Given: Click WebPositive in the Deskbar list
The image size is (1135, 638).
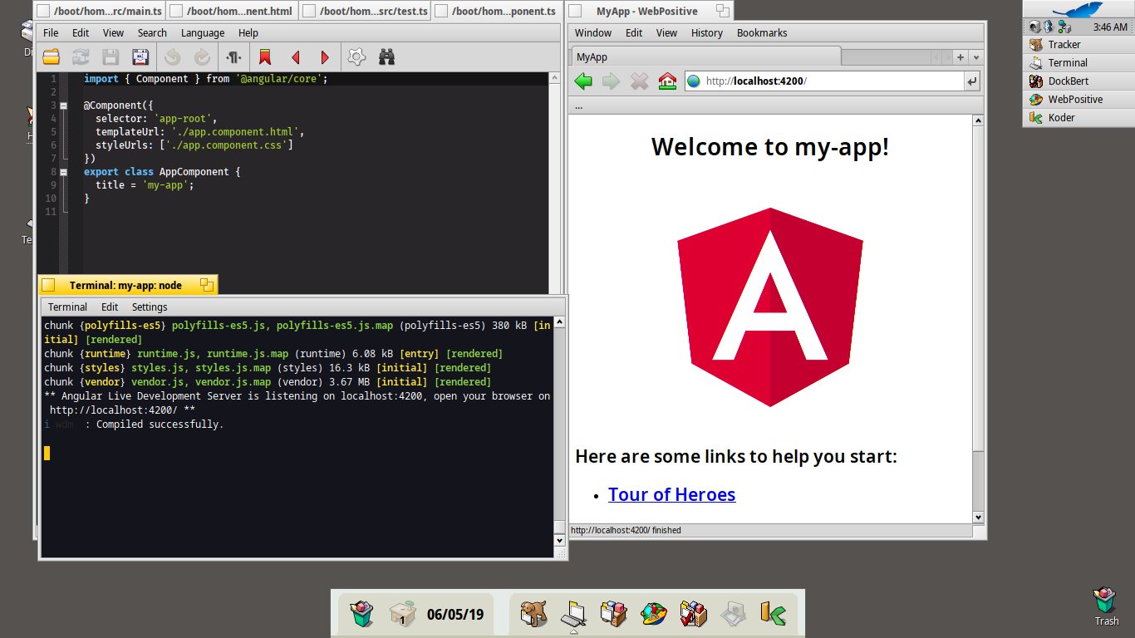Looking at the screenshot, I should click(1078, 100).
